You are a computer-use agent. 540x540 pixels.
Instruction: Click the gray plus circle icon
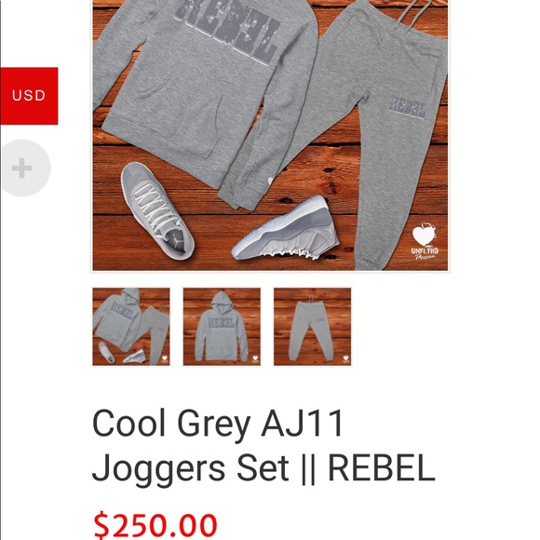(x=24, y=169)
